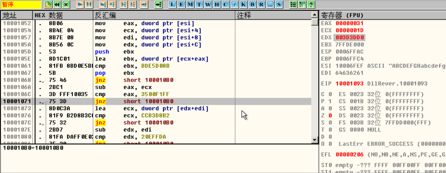Screen dimensions: 446x173
Task: Click the Step Over toolbar icon
Action: coord(112,4)
